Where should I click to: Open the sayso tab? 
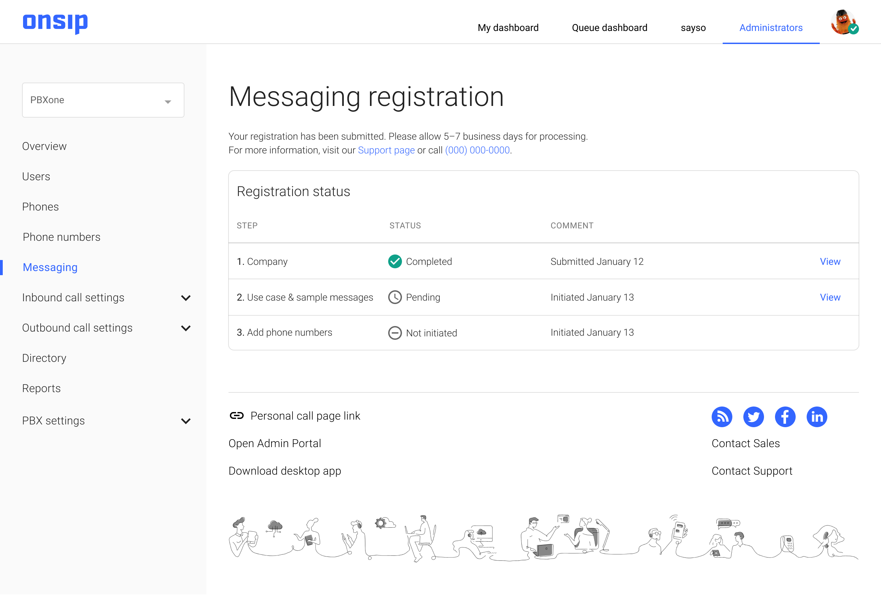click(693, 28)
